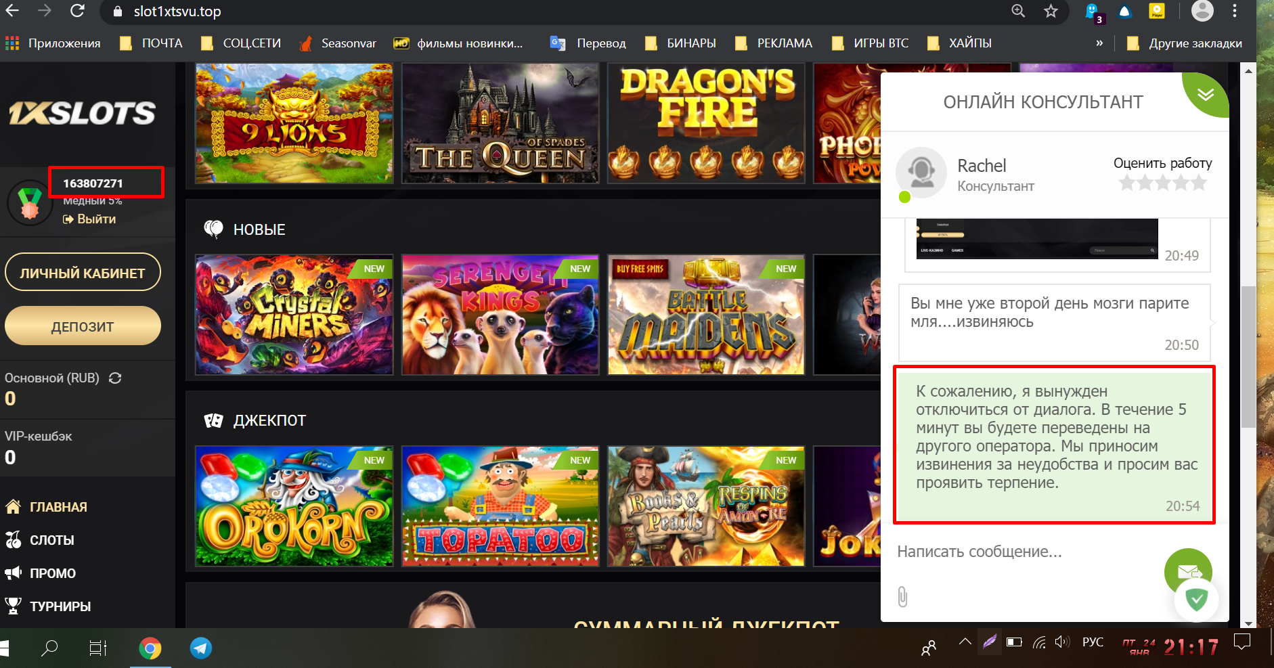Show hidden tray icons with the chevron
The image size is (1274, 668).
[965, 642]
